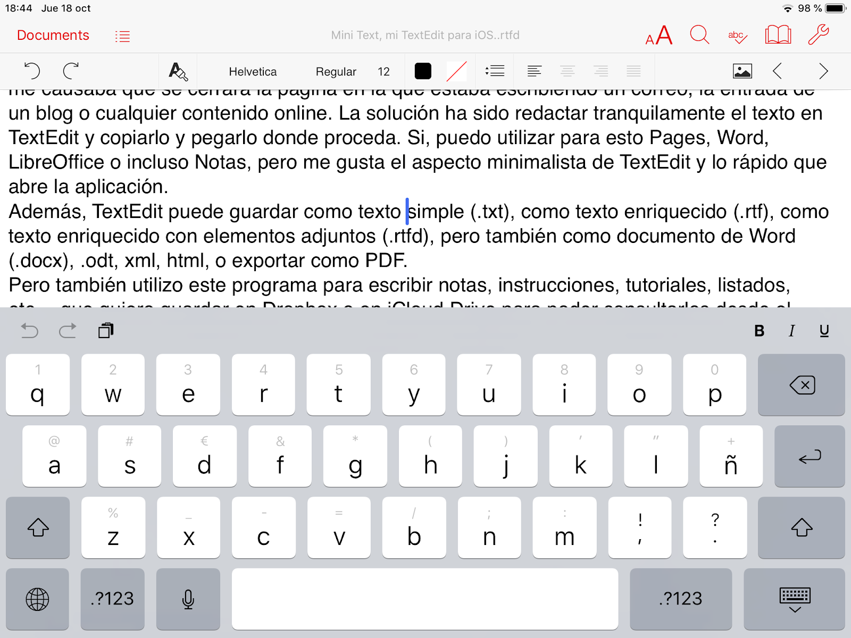Navigate forward with the right chevron
The image size is (851, 638).
coord(823,71)
